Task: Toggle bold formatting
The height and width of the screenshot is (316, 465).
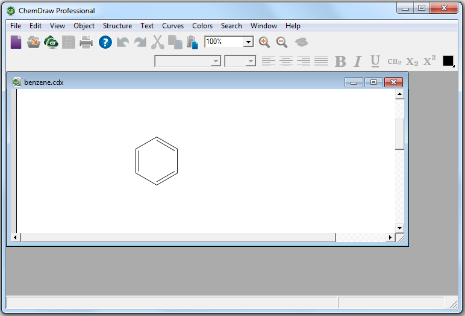Action: (x=340, y=61)
